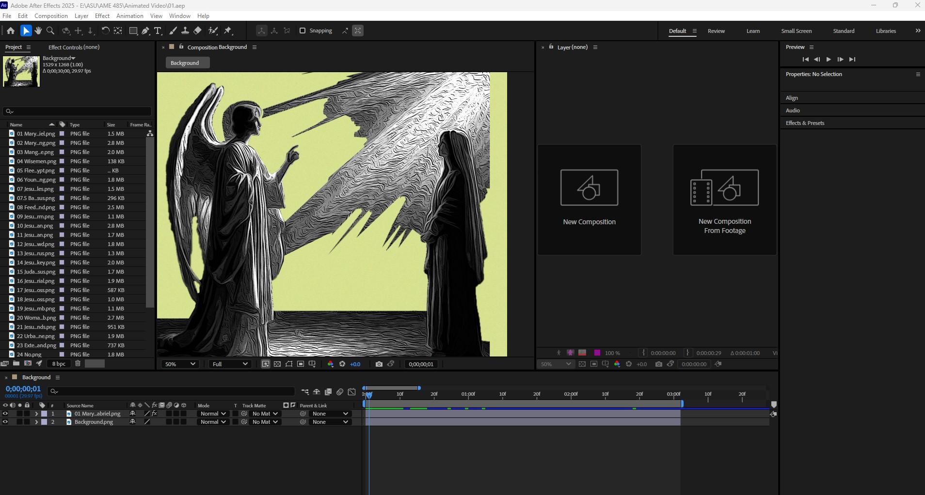Expand layer 1 Mary..abriel.png properties
This screenshot has height=495, width=925.
[x=36, y=414]
